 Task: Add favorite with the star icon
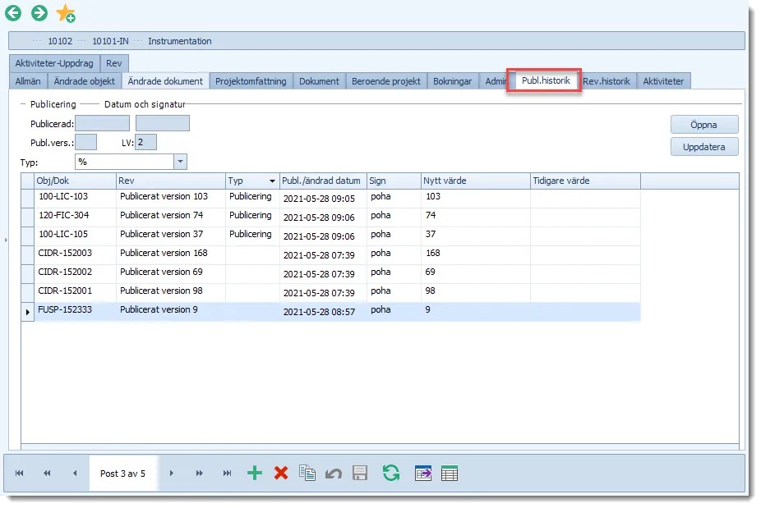66,13
